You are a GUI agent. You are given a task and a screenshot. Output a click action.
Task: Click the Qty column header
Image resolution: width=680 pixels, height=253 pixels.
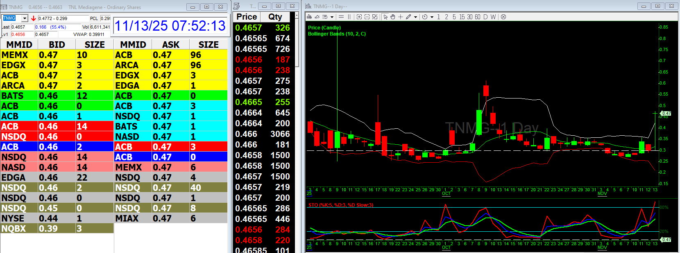point(275,17)
